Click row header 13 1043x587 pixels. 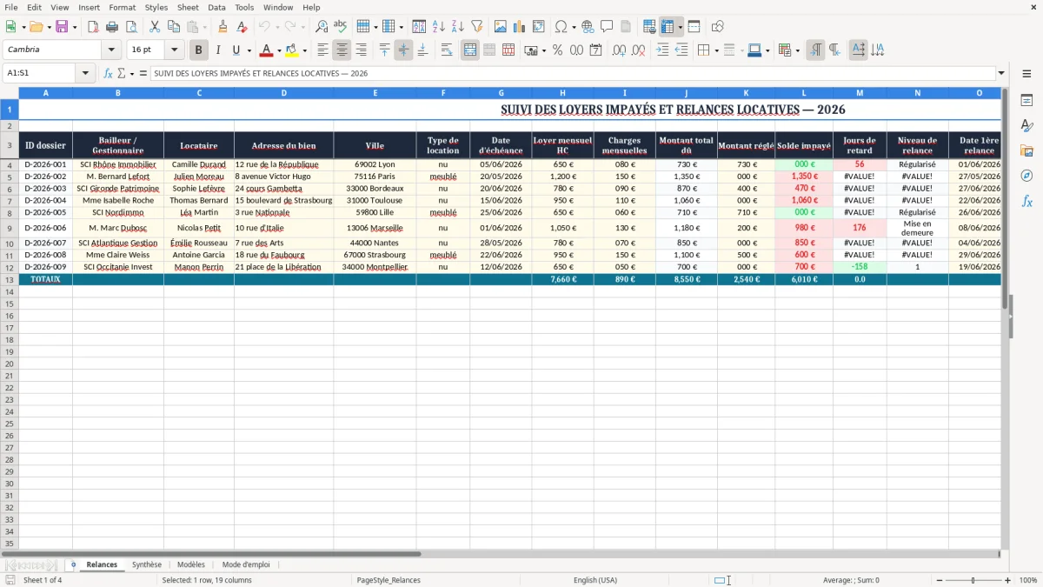[10, 280]
